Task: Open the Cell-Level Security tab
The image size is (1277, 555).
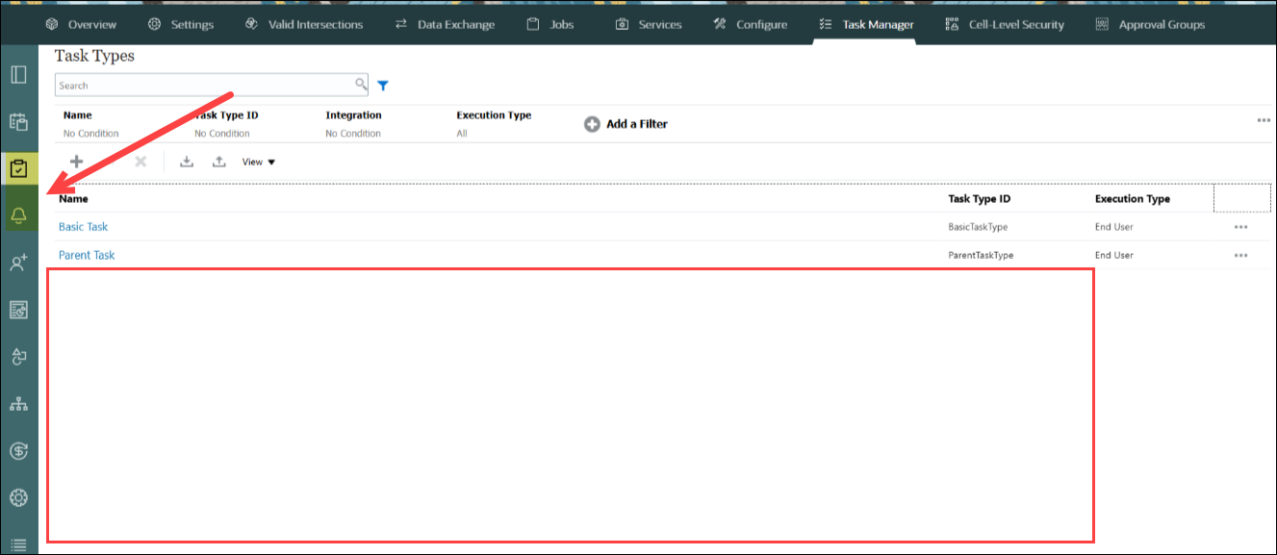Action: 1004,24
